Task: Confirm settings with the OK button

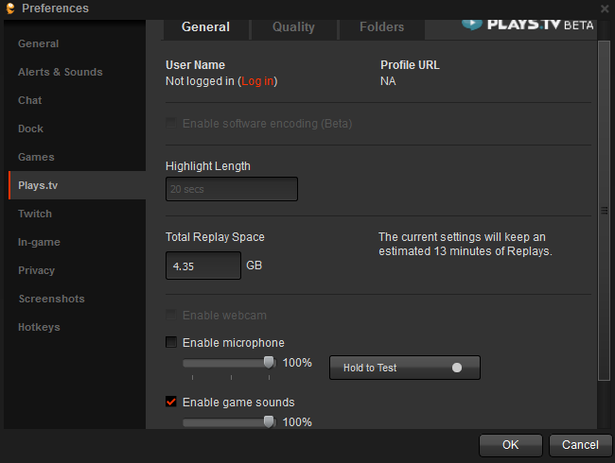Action: pyautogui.click(x=511, y=445)
